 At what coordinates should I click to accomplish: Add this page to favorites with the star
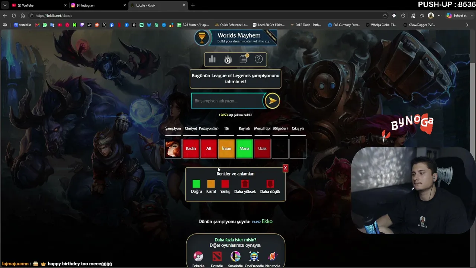385,16
